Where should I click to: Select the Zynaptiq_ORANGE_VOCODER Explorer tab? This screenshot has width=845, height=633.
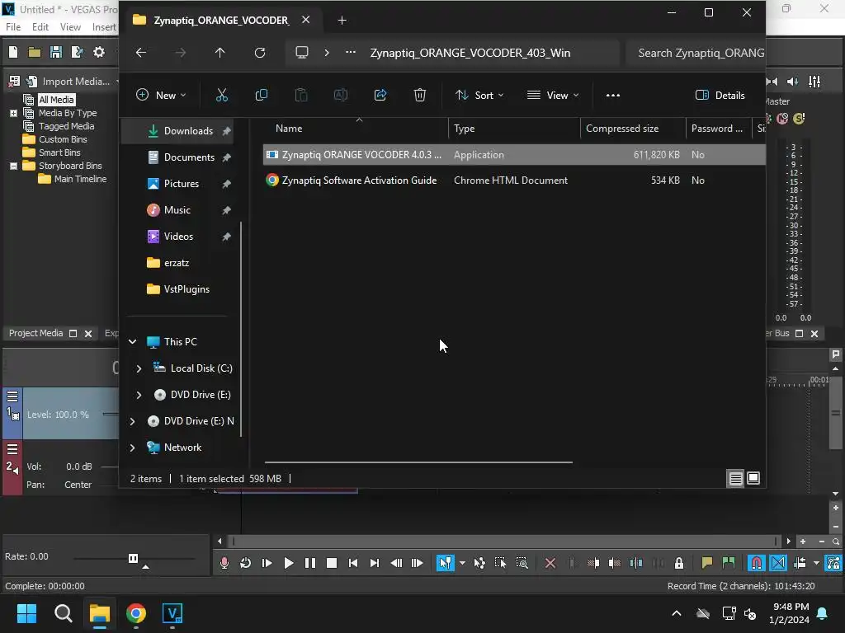tap(221, 21)
